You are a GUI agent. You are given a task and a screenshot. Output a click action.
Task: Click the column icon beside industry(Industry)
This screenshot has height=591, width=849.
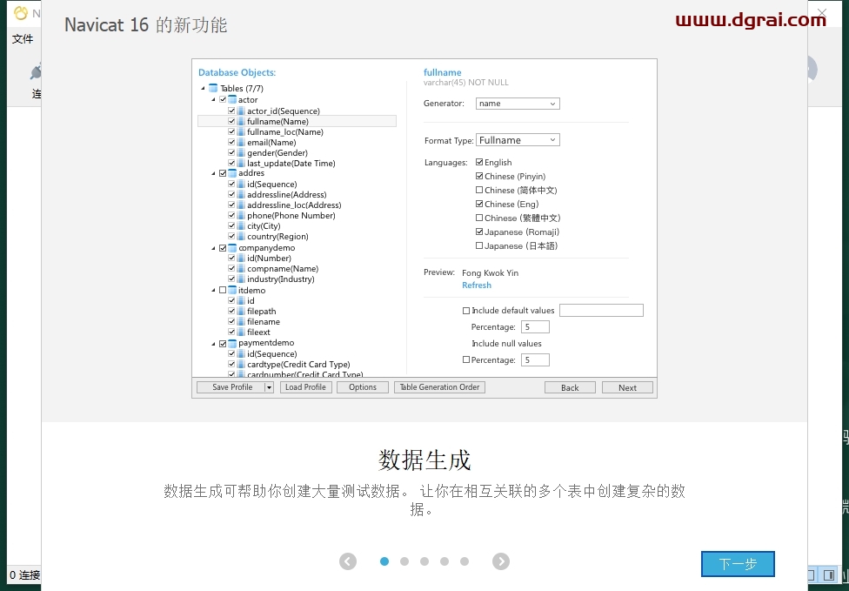(241, 279)
